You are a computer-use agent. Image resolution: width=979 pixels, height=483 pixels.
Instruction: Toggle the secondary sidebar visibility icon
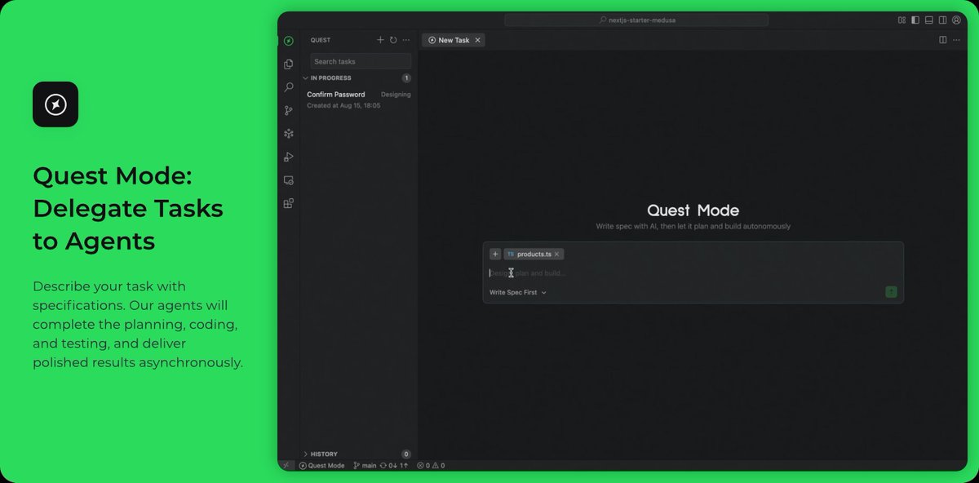942,20
